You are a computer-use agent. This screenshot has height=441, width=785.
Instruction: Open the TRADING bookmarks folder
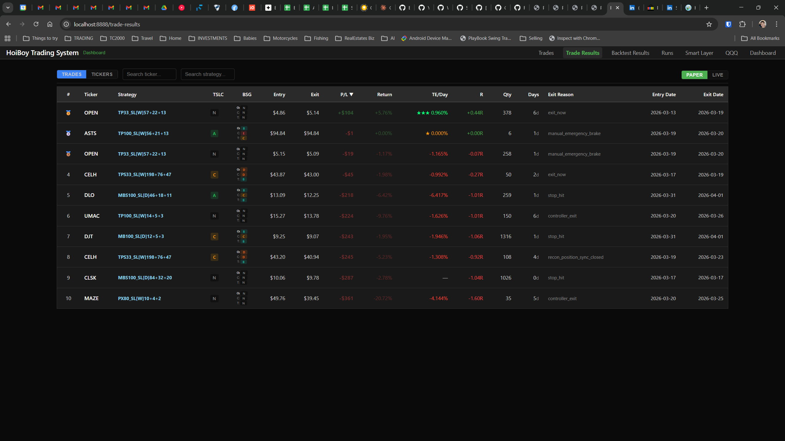point(79,38)
